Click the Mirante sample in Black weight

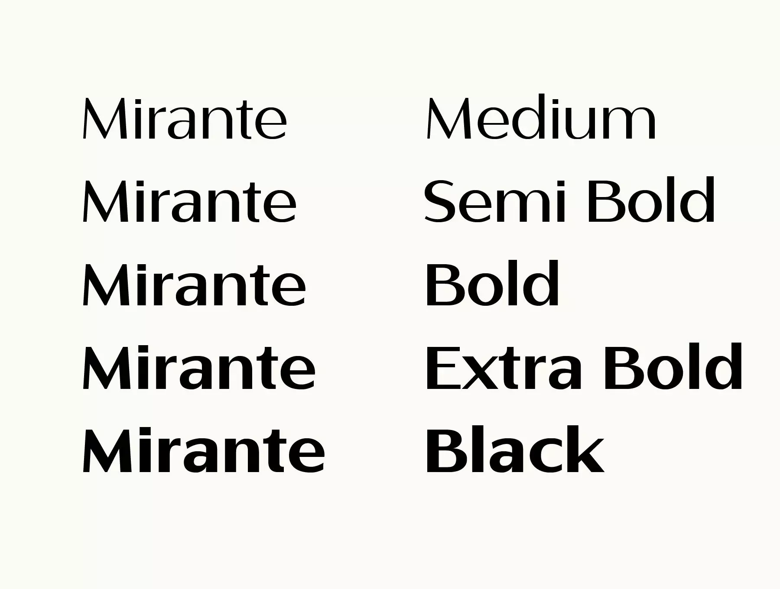coord(204,451)
